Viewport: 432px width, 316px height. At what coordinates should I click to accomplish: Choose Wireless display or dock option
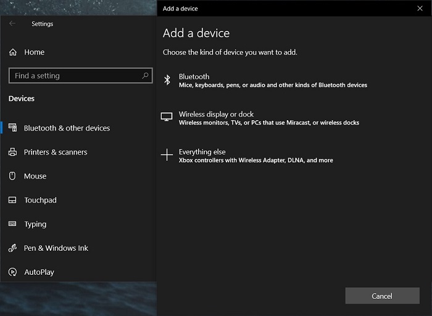click(x=268, y=118)
